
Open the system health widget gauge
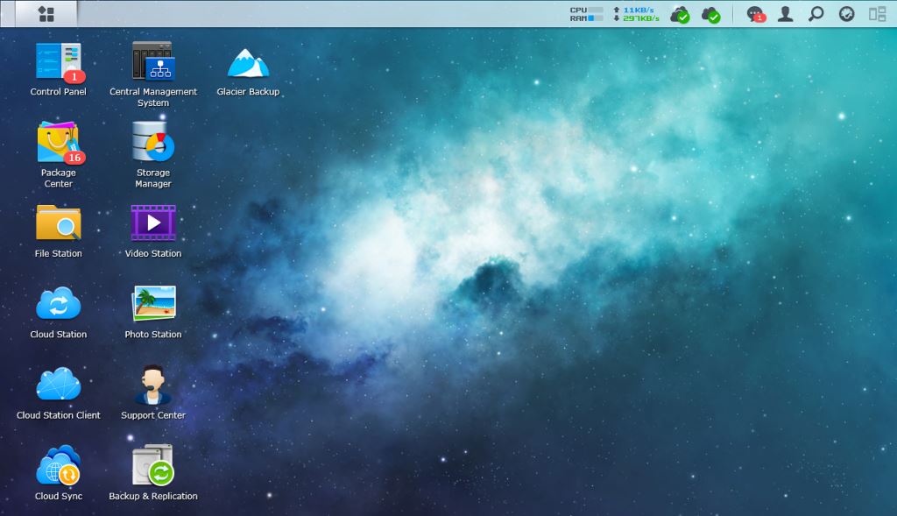tap(846, 14)
